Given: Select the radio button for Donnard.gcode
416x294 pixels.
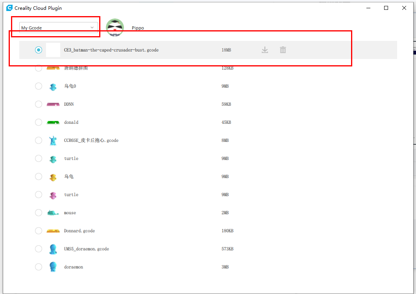Looking at the screenshot, I should (38, 230).
